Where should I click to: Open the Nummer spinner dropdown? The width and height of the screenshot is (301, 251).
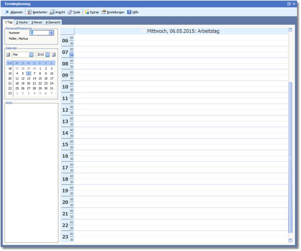[51, 33]
